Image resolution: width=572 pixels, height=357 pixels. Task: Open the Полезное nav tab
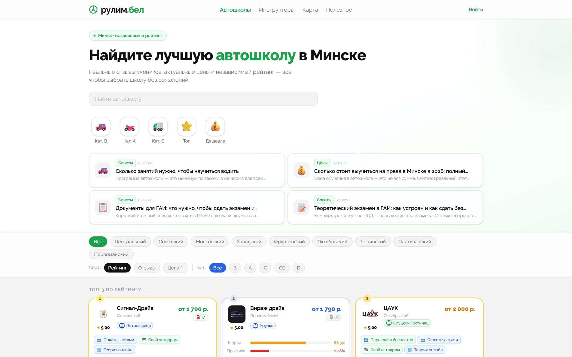coord(339,10)
